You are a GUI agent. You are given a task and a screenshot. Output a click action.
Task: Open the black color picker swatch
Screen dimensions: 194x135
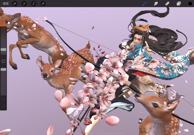click(190, 4)
